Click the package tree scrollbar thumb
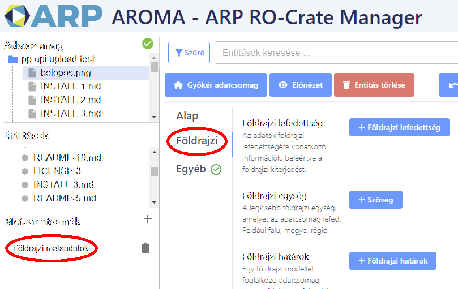This screenshot has width=458, height=289. (154, 67)
